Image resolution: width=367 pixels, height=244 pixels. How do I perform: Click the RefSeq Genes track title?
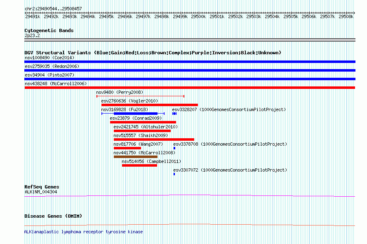[x=42, y=187]
